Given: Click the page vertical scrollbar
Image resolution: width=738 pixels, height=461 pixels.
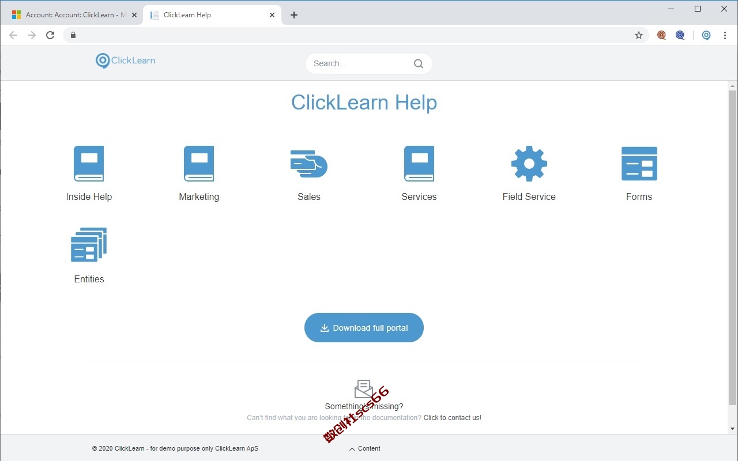Looking at the screenshot, I should pos(733,248).
